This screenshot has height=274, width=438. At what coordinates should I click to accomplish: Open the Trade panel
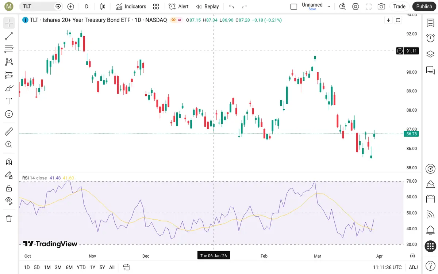[x=399, y=6]
